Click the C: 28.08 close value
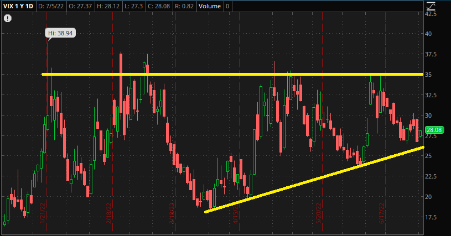 [x=159, y=6]
